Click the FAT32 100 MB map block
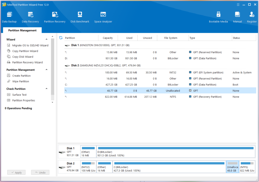This screenshot has width=259, height=182. click(88, 167)
